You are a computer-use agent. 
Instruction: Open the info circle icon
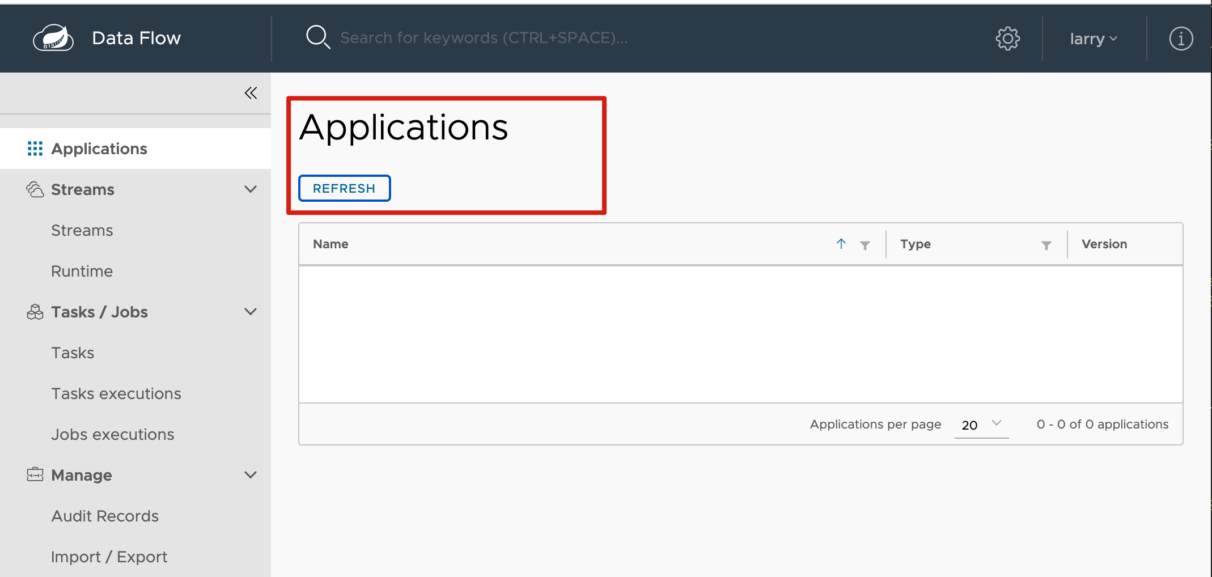(1181, 39)
